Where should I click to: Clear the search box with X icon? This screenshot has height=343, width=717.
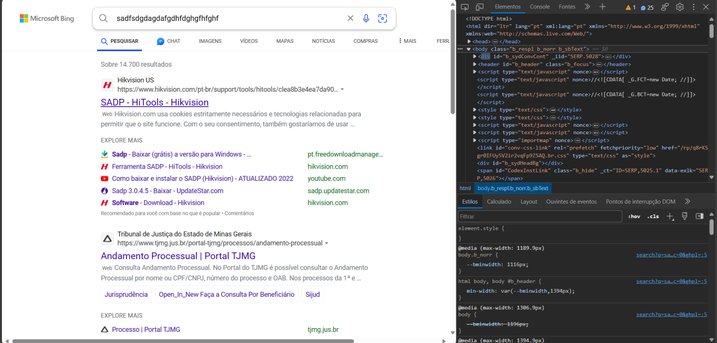coord(350,19)
